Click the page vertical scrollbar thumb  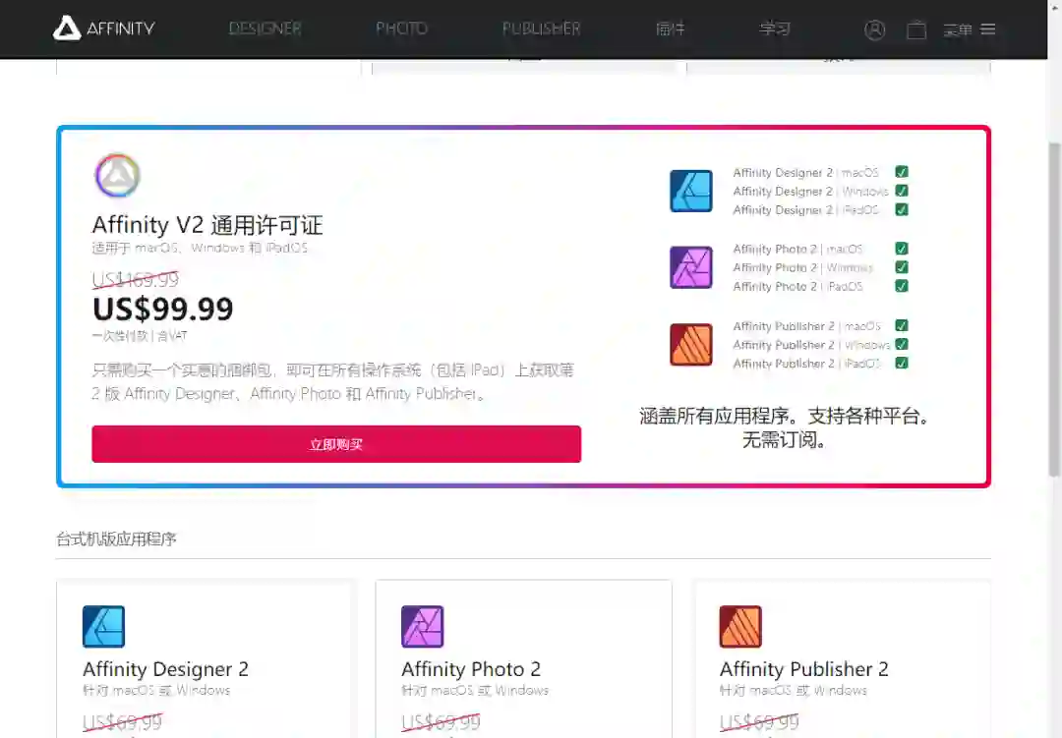pyautogui.click(x=1054, y=310)
